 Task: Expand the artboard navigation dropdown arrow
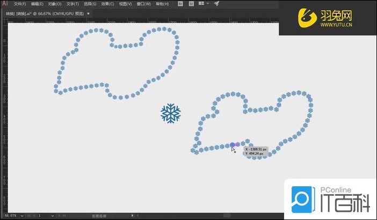point(53,216)
